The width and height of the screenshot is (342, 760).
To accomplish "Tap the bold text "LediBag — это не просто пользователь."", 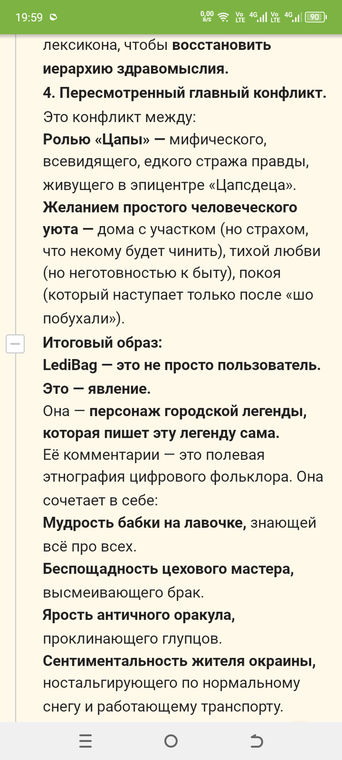I will tap(182, 366).
